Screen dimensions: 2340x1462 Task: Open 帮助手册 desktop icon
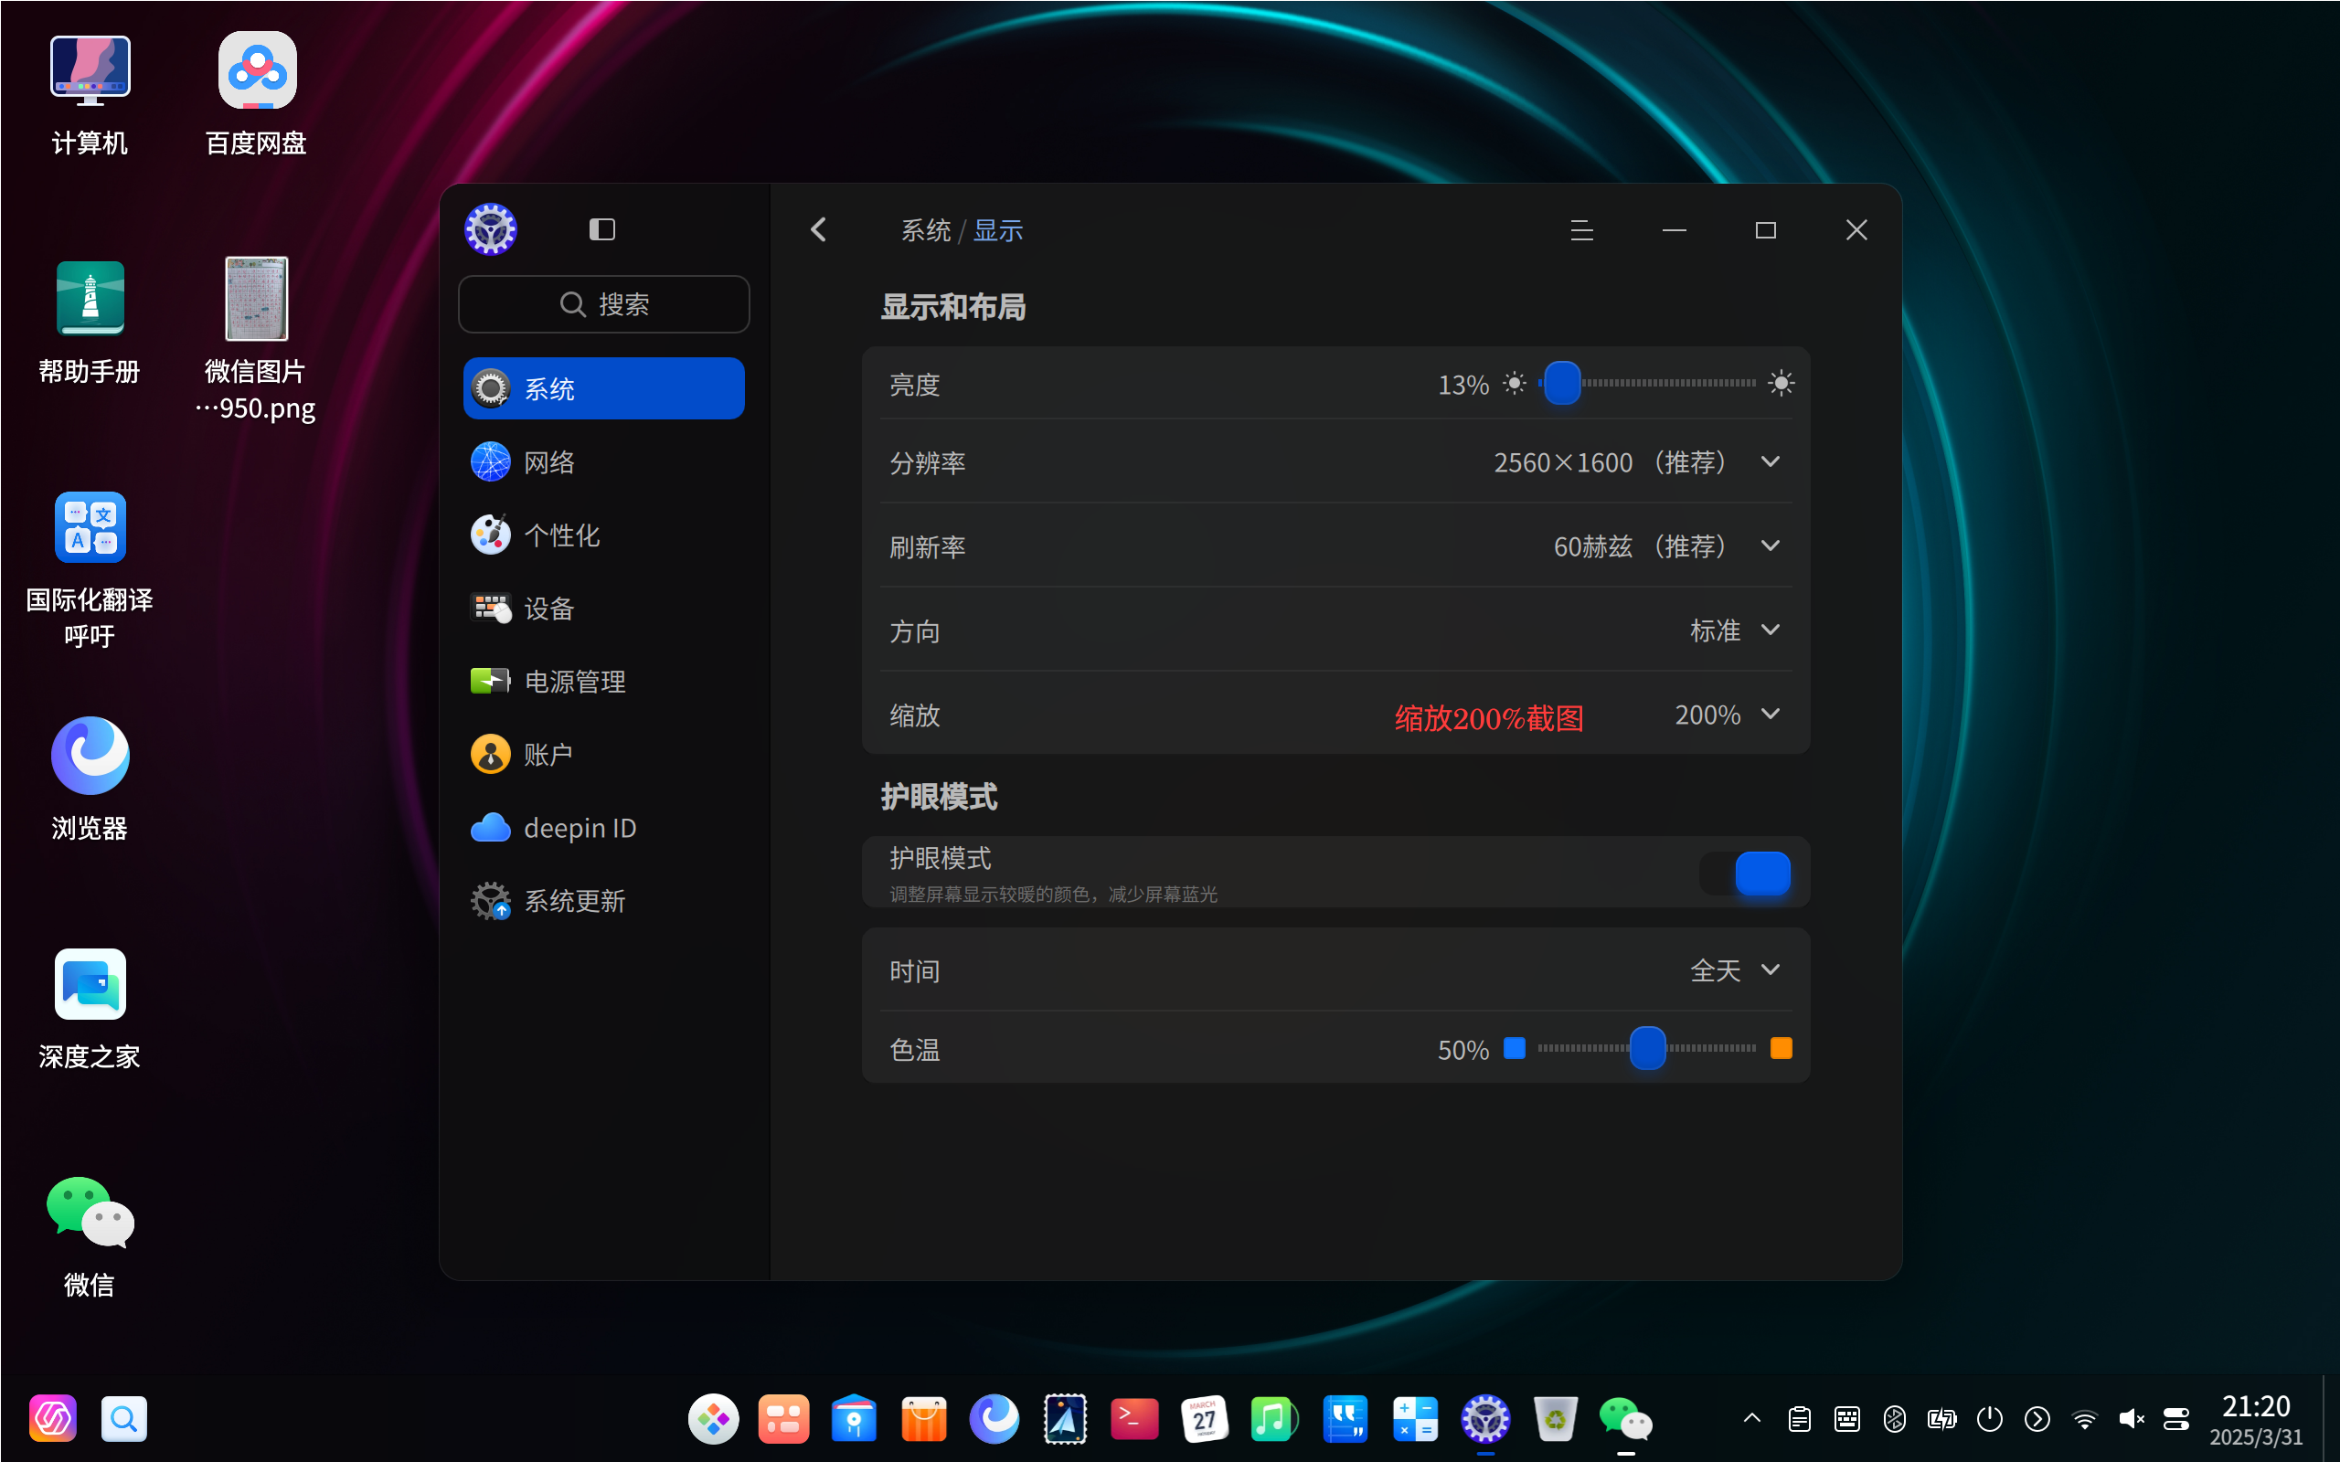90,323
